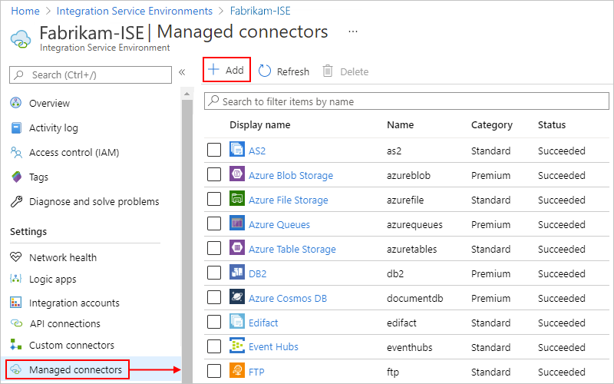Click the Add connector button
614x384 pixels.
pyautogui.click(x=226, y=70)
